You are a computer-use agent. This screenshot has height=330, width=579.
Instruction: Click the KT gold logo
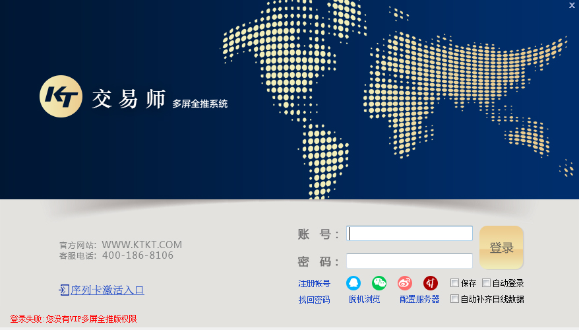point(61,96)
